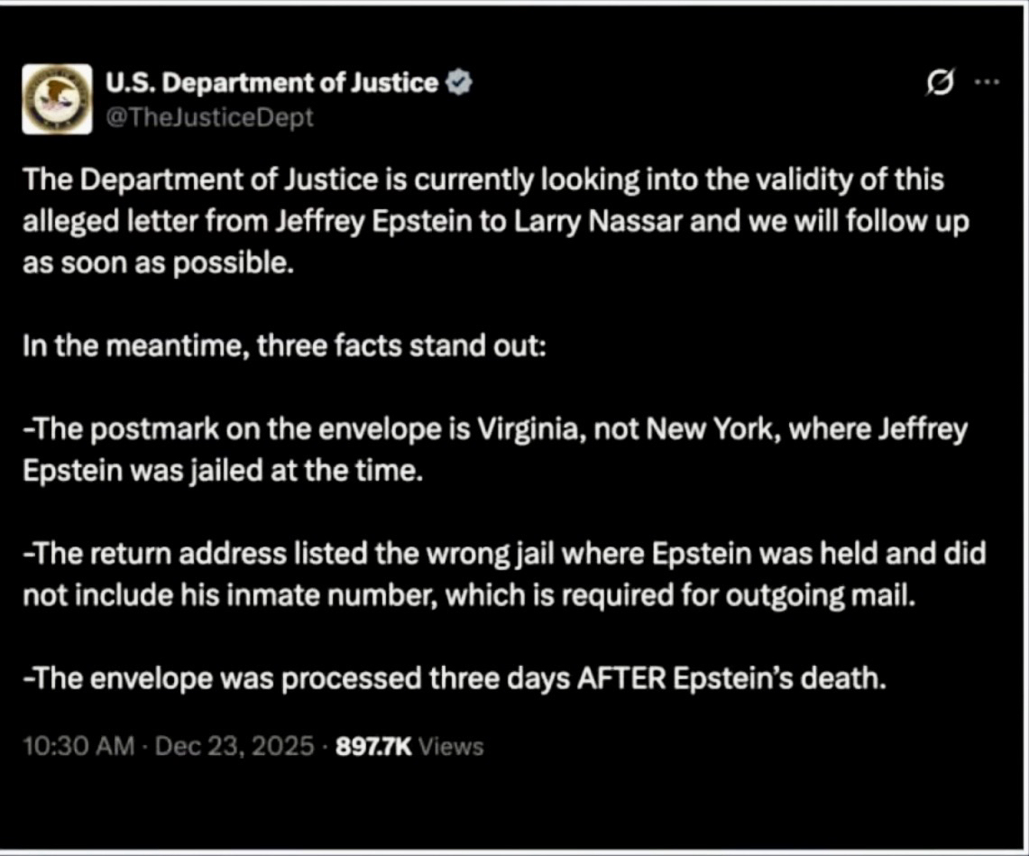Click the @TheJusticeDept handle

click(x=209, y=117)
